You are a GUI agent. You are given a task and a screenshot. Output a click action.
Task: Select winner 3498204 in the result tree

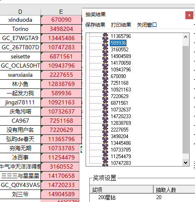pyautogui.click(x=119, y=136)
